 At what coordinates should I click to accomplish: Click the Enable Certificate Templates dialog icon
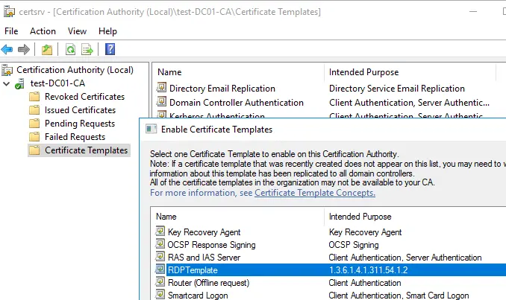click(151, 129)
